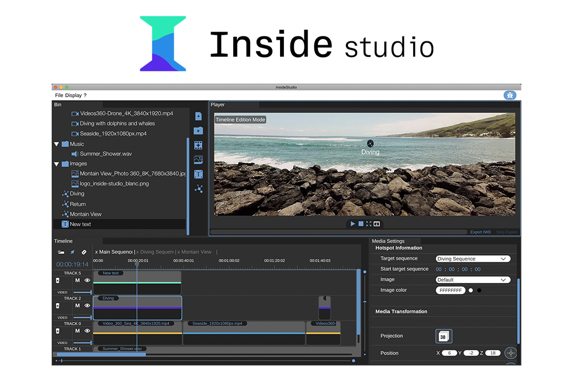Select the white image color dot
The image size is (572, 384).
(x=470, y=290)
